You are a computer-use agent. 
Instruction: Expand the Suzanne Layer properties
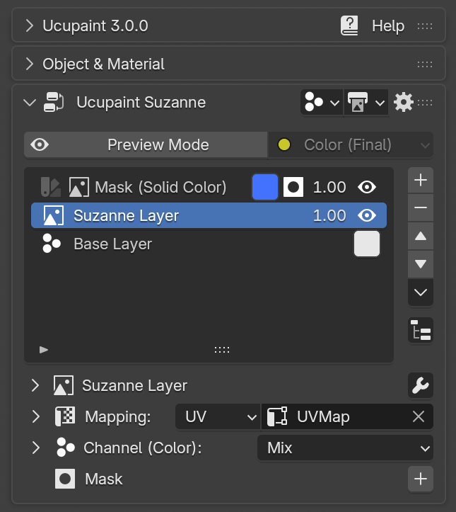pos(35,385)
